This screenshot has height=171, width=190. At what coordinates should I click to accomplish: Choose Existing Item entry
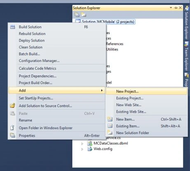146,126
